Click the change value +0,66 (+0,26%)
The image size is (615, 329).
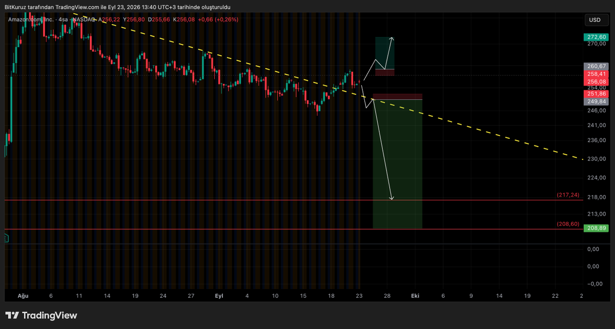coord(219,19)
